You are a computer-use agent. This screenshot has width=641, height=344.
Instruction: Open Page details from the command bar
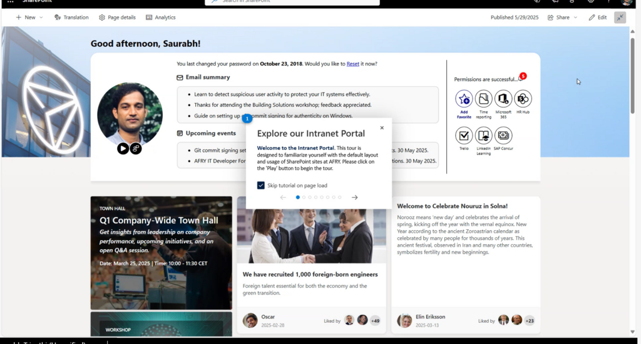click(x=117, y=17)
